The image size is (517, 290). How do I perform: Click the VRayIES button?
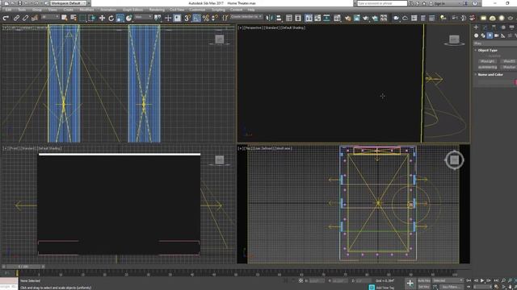509,61
